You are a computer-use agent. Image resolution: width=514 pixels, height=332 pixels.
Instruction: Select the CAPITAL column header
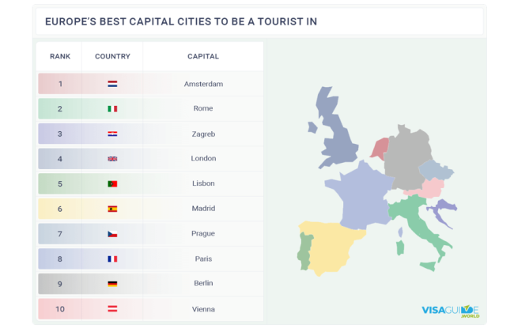(203, 57)
